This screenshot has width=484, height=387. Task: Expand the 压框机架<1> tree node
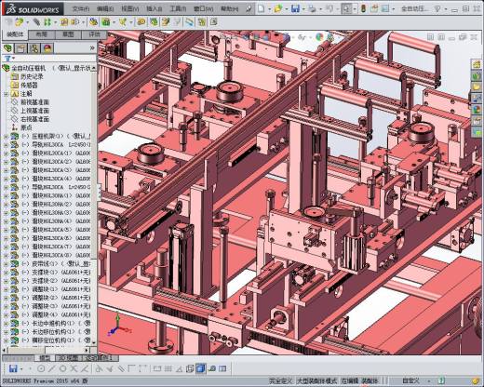6,136
